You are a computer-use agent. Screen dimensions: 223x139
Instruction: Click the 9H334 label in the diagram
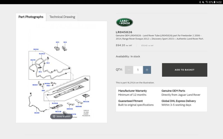coord(36,49)
